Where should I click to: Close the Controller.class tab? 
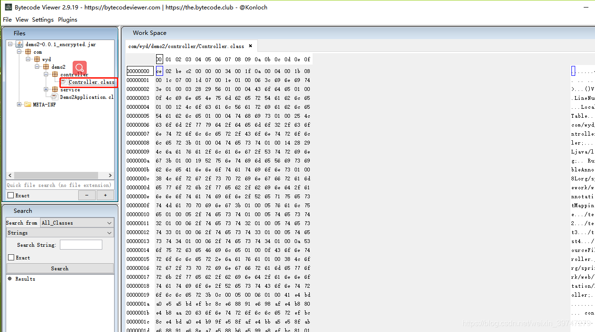click(250, 46)
